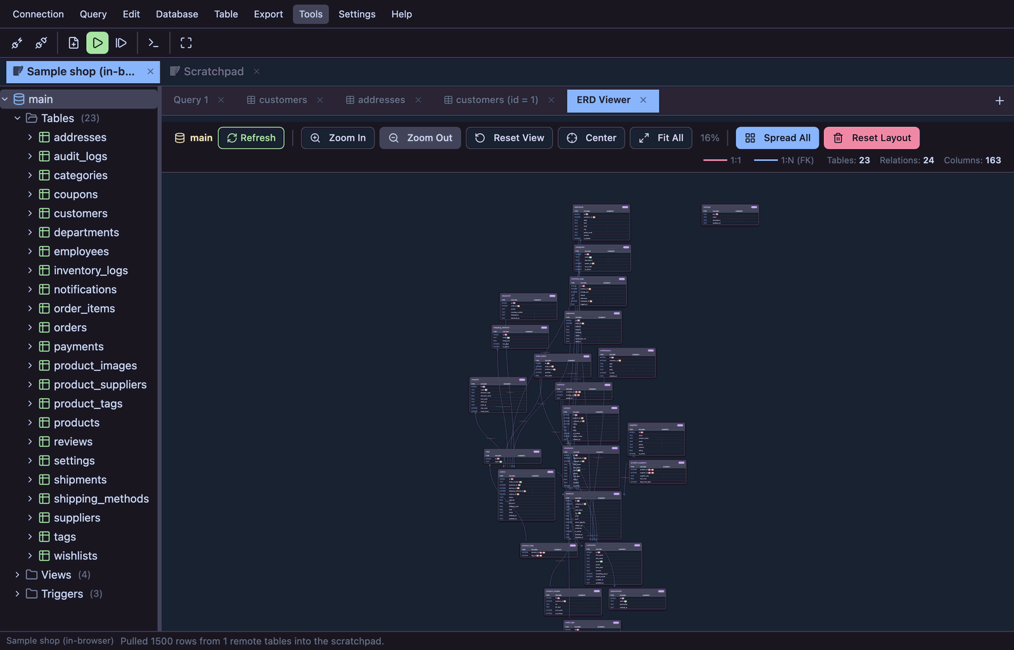Open the terminal console icon
1014x650 pixels.
coord(153,43)
